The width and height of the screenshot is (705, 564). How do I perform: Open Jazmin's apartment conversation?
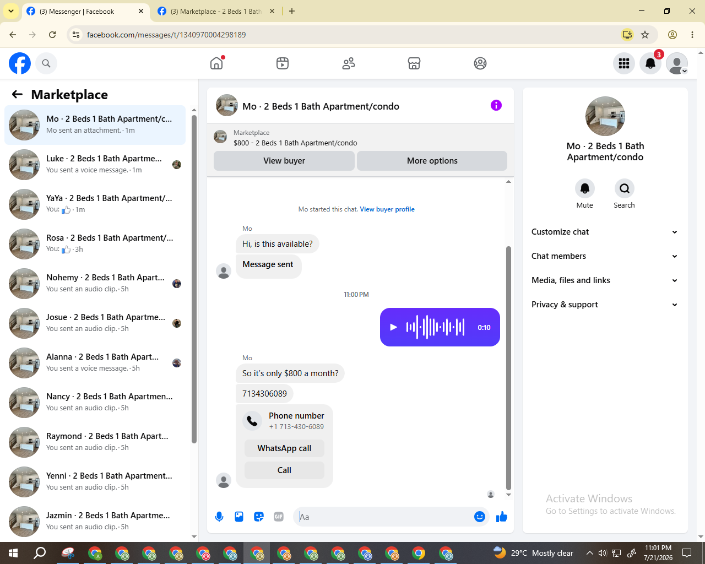pos(95,521)
